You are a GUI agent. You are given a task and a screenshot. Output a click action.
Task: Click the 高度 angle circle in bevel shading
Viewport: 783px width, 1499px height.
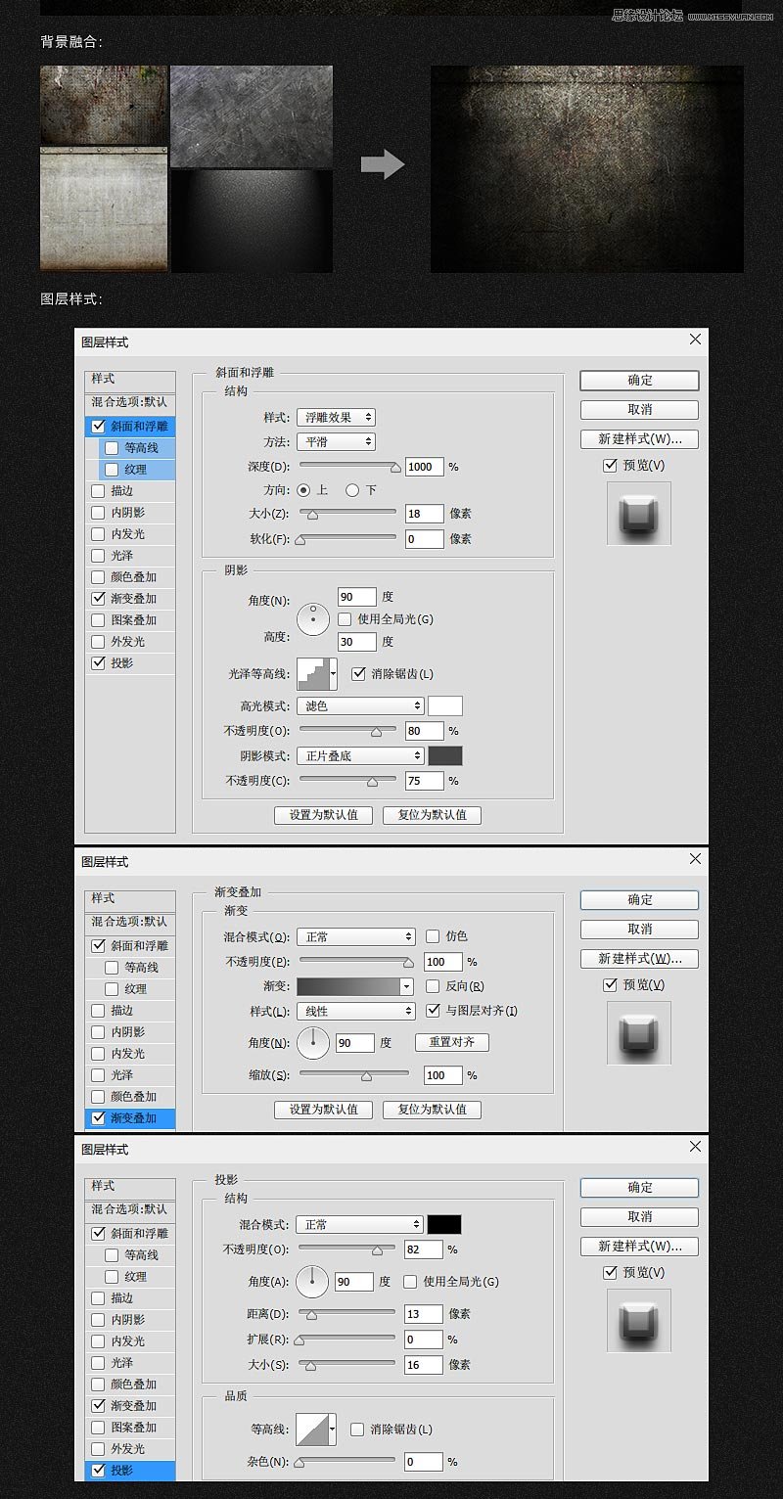(313, 618)
